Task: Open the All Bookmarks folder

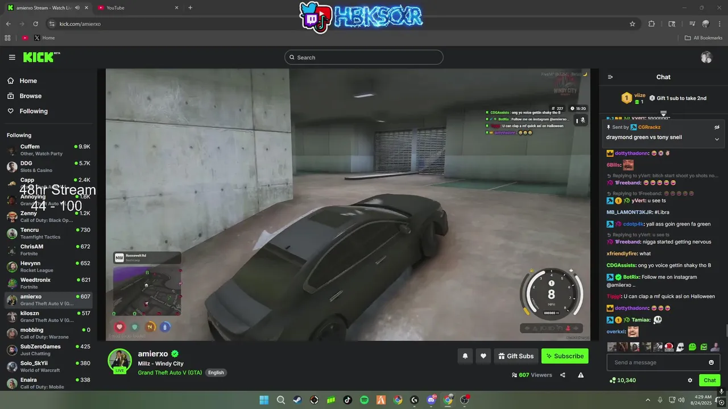Action: click(x=704, y=38)
